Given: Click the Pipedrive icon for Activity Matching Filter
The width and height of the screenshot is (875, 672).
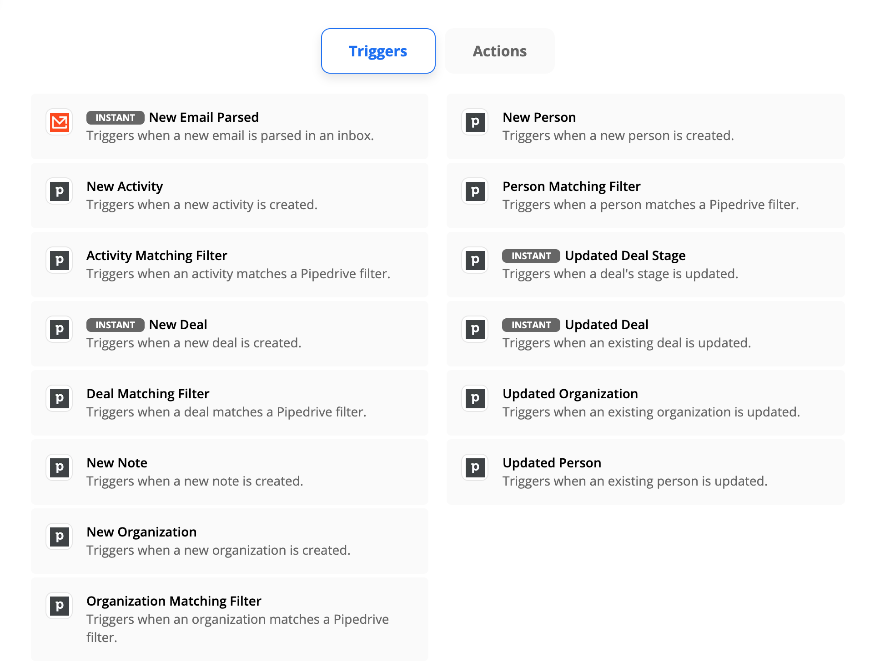Looking at the screenshot, I should 59,260.
